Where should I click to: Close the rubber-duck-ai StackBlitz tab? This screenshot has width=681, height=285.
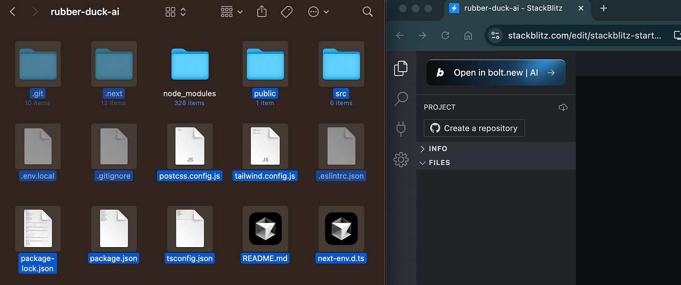(x=580, y=8)
